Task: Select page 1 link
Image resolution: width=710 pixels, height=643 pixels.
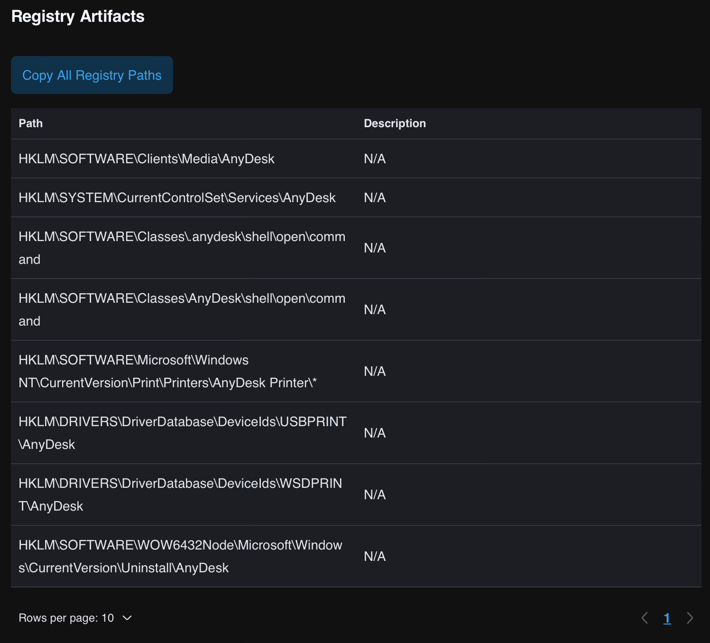Action: tap(667, 618)
